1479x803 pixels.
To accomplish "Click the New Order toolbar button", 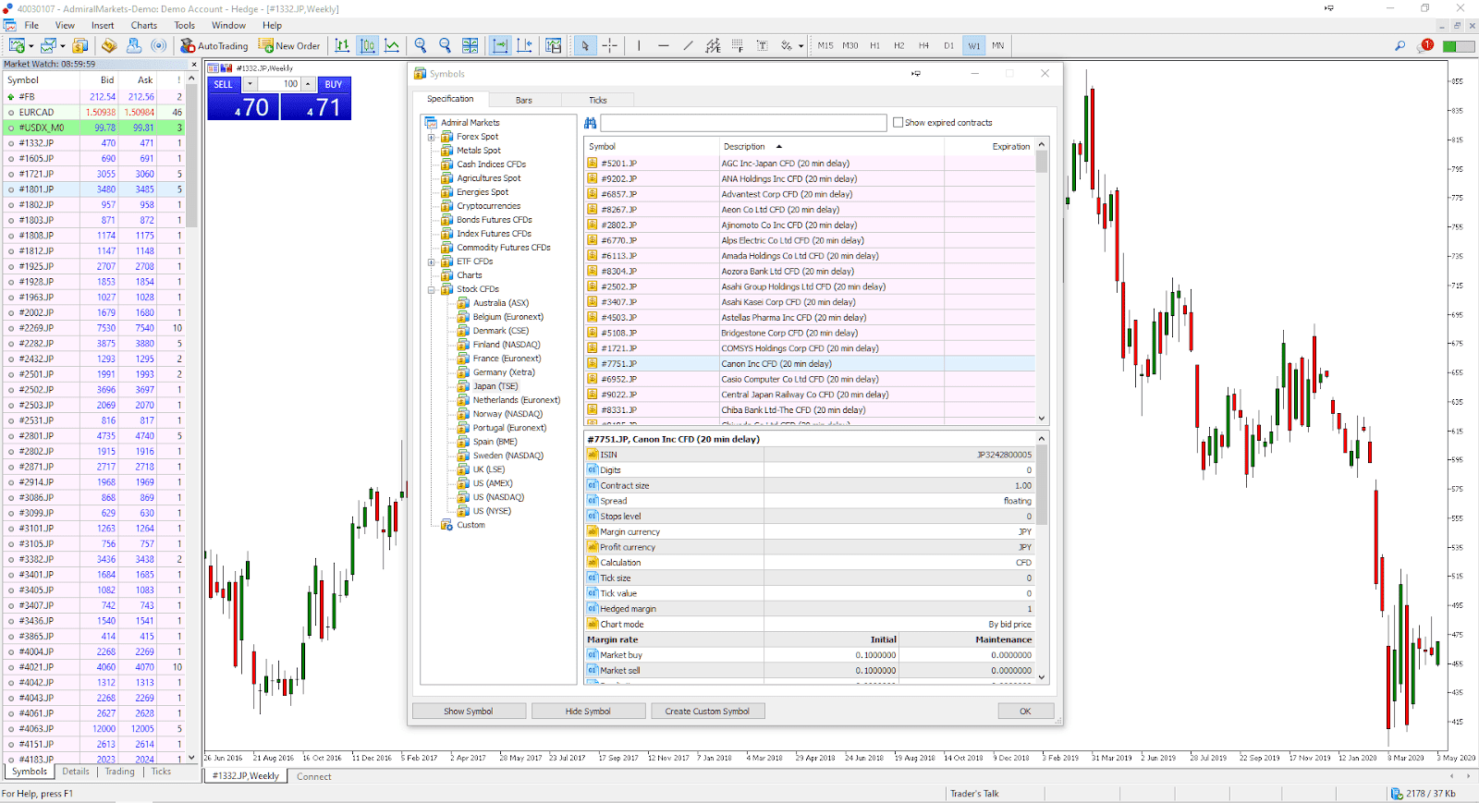I will click(290, 45).
